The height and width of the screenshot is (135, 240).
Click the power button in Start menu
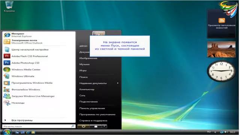coord(84,126)
